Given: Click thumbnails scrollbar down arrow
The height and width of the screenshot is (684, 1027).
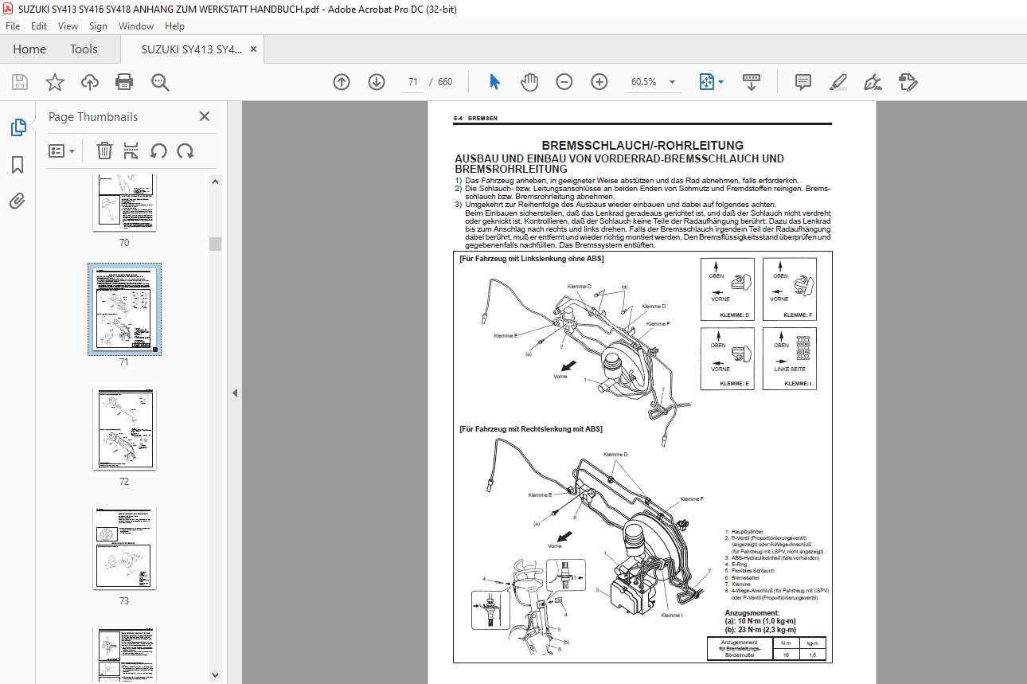Looking at the screenshot, I should tap(216, 675).
